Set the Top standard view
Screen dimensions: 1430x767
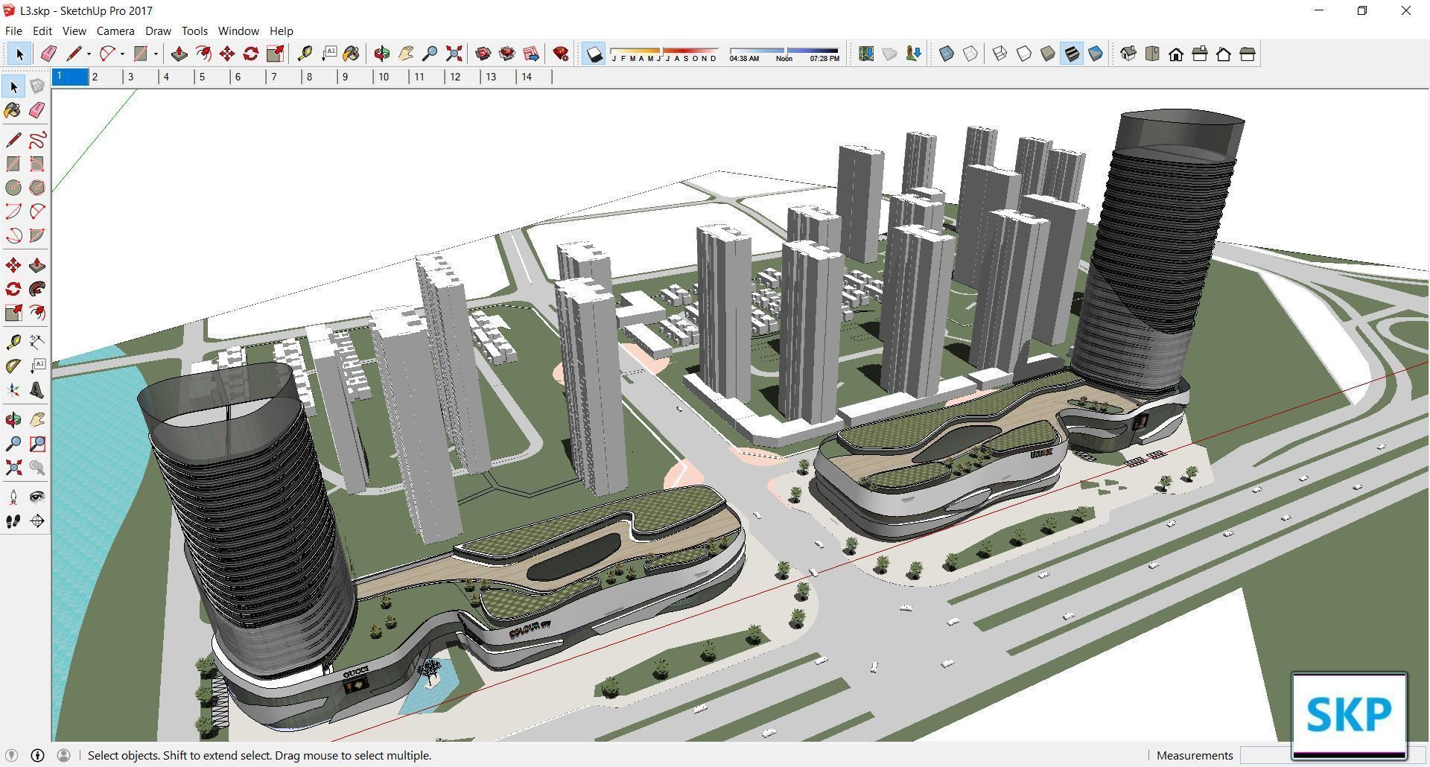pyautogui.click(x=1152, y=54)
